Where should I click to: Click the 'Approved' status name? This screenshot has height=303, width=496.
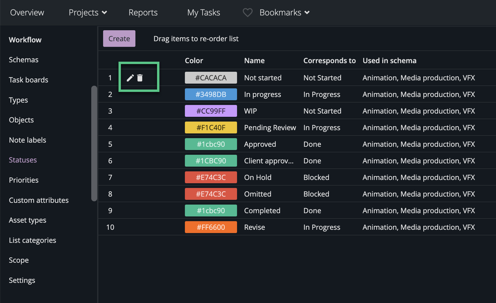[260, 144]
